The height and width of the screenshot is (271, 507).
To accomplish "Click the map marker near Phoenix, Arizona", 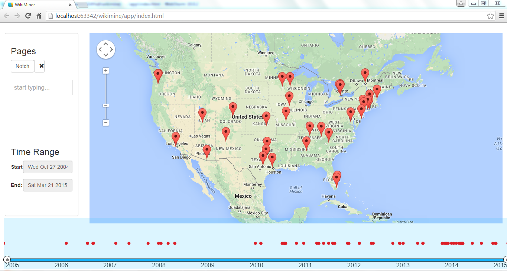I will pyautogui.click(x=207, y=152).
